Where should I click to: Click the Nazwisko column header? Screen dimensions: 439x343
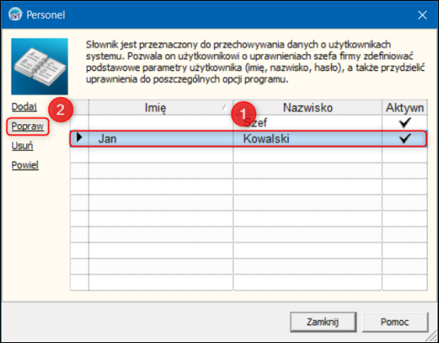pyautogui.click(x=307, y=108)
